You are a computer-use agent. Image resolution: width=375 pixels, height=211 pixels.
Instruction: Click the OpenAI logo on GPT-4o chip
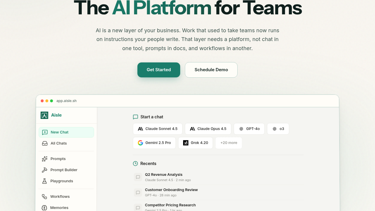tap(241, 129)
